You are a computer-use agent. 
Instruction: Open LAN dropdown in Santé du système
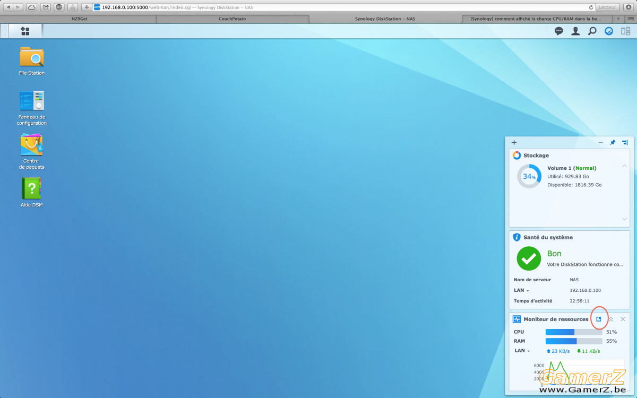522,290
